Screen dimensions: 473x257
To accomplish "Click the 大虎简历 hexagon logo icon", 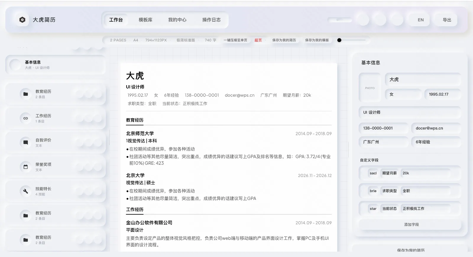I will click(x=22, y=20).
